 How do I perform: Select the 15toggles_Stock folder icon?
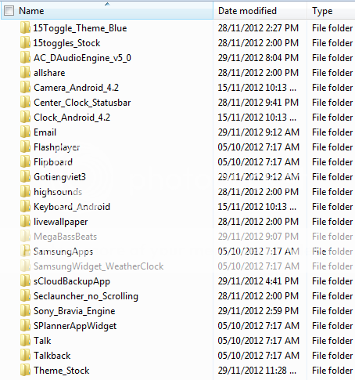(25, 43)
